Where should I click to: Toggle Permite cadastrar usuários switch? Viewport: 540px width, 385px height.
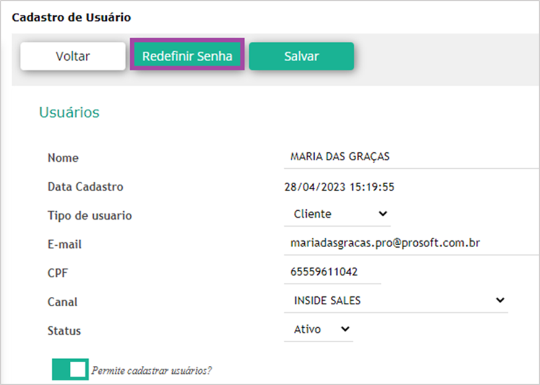coord(70,370)
